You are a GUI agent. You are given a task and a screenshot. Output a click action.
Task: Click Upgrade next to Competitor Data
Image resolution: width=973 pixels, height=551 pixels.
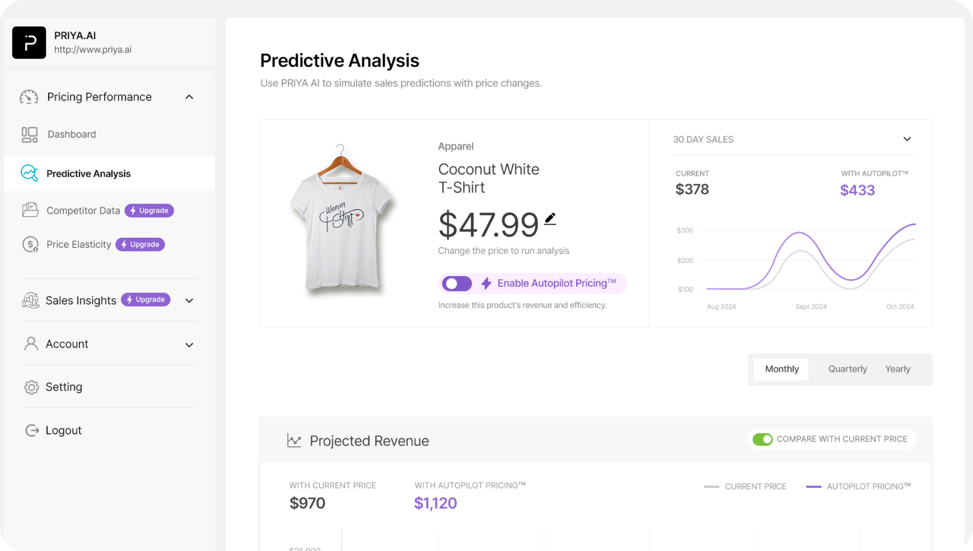pos(149,211)
